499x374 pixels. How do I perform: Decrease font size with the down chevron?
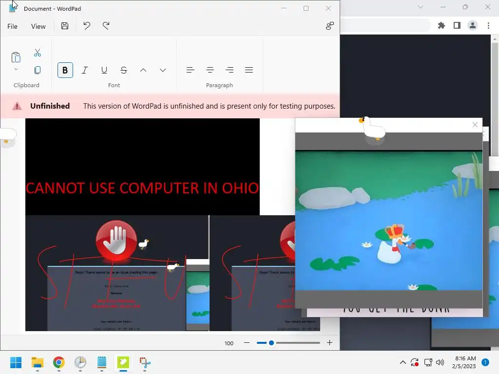coord(163,70)
